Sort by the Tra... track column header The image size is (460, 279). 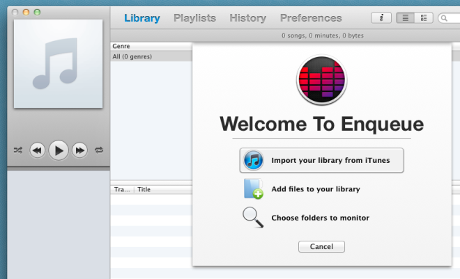point(122,189)
